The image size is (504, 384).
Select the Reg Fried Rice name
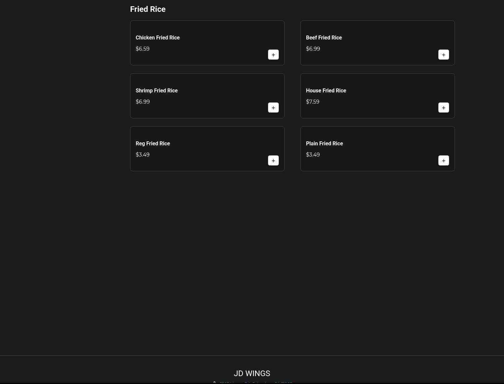[153, 143]
